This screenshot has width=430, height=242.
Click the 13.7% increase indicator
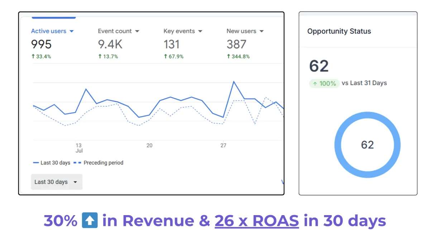[x=108, y=57]
